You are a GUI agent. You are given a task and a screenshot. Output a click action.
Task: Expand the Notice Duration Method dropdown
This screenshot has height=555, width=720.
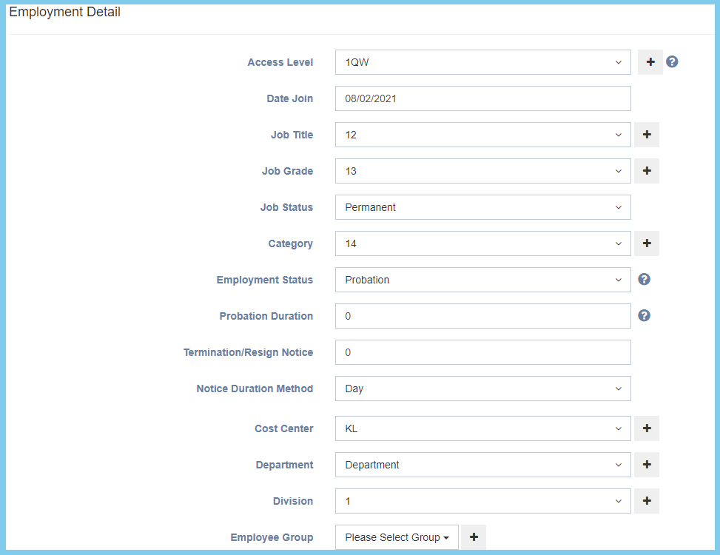pos(482,388)
